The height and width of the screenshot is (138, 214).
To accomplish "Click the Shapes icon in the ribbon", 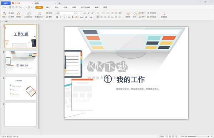I will click(135, 14).
